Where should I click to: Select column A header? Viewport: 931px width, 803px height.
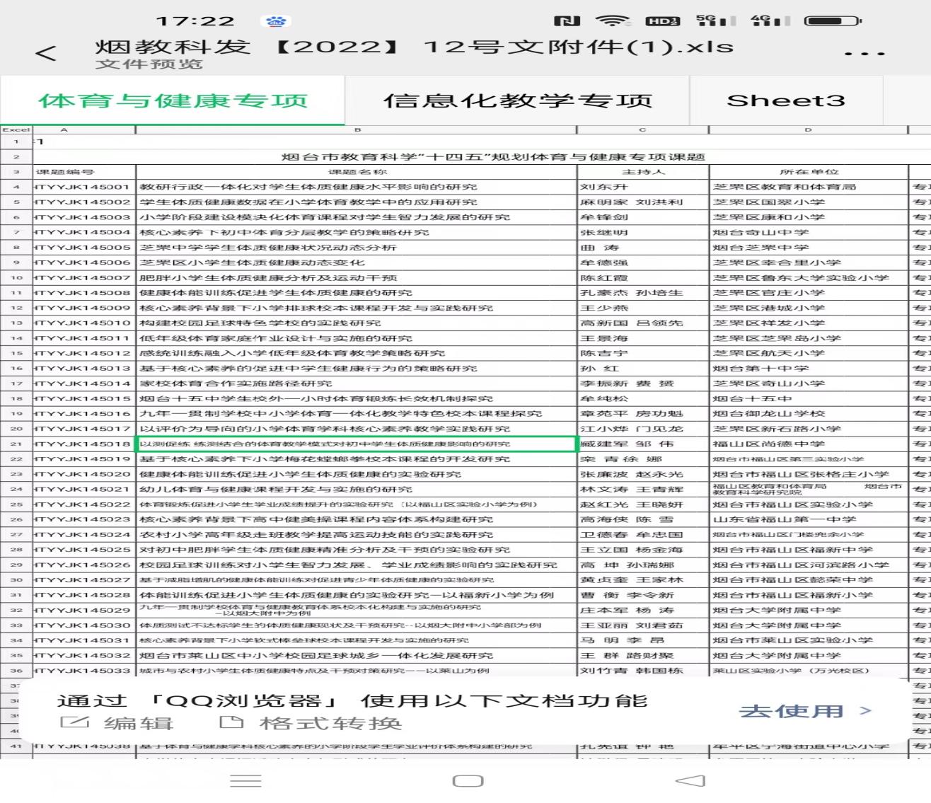tap(83, 129)
